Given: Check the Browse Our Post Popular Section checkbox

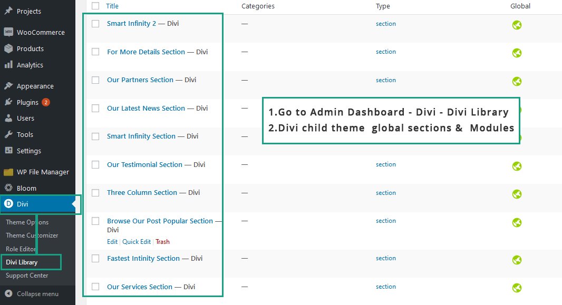Looking at the screenshot, I should point(95,221).
